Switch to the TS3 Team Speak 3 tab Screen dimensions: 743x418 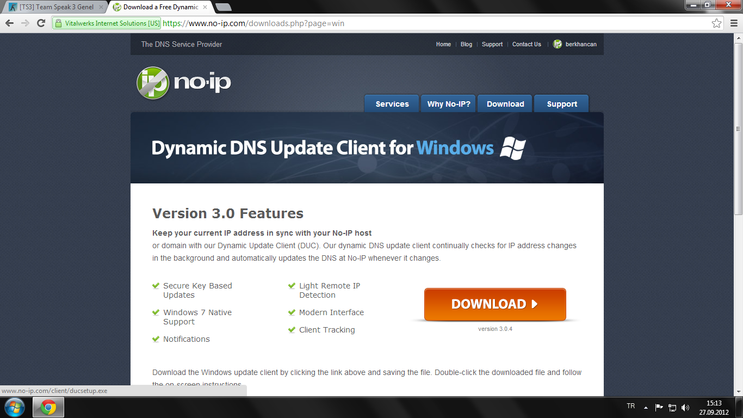[x=54, y=7]
